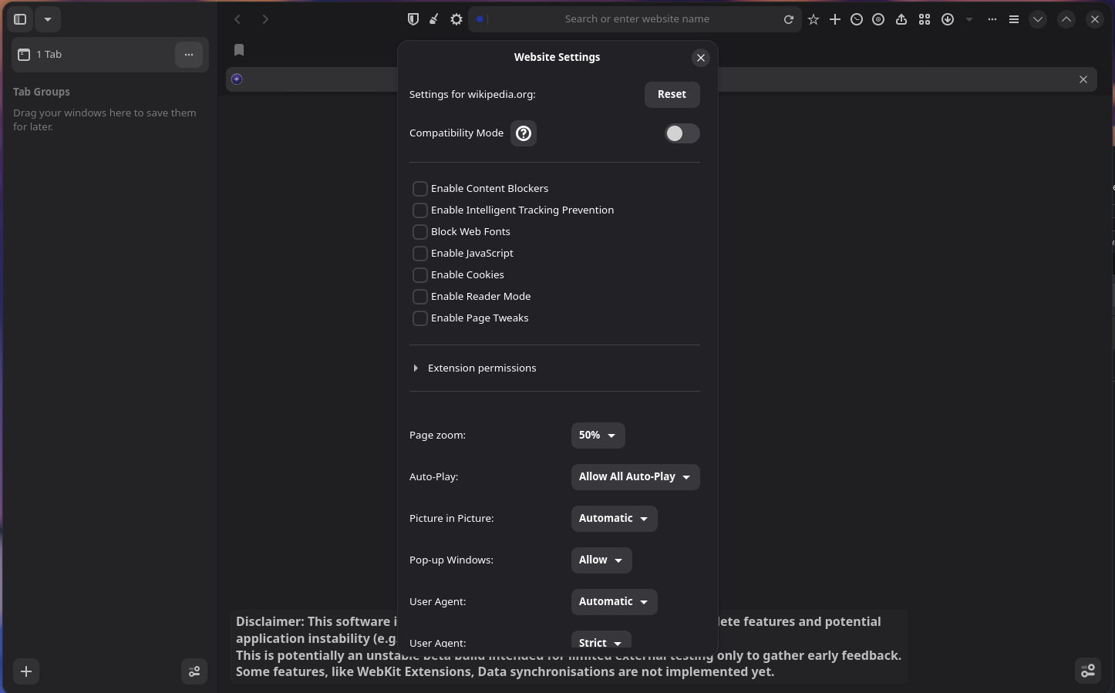Click the three-dots more toolbar icon
Viewport: 1115px width, 693px height.
click(992, 19)
